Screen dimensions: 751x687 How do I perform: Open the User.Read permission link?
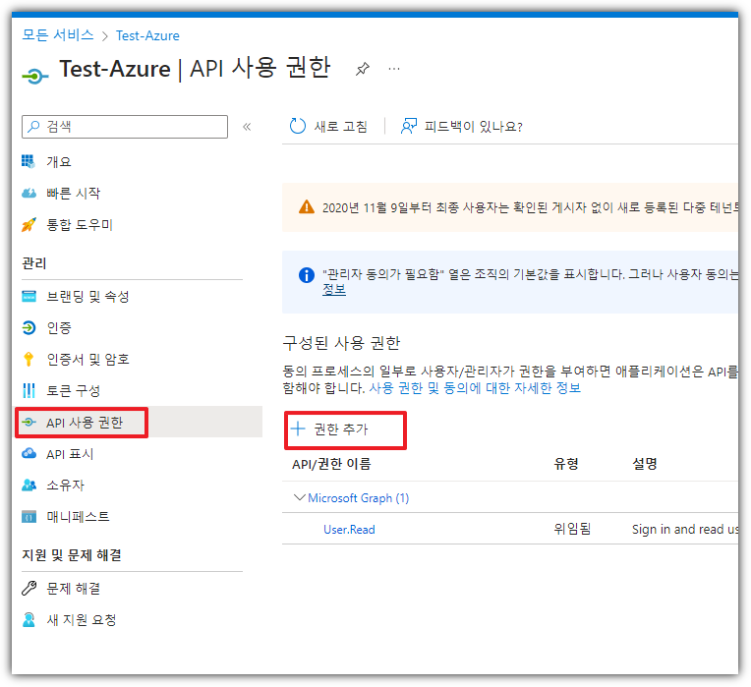pos(349,529)
